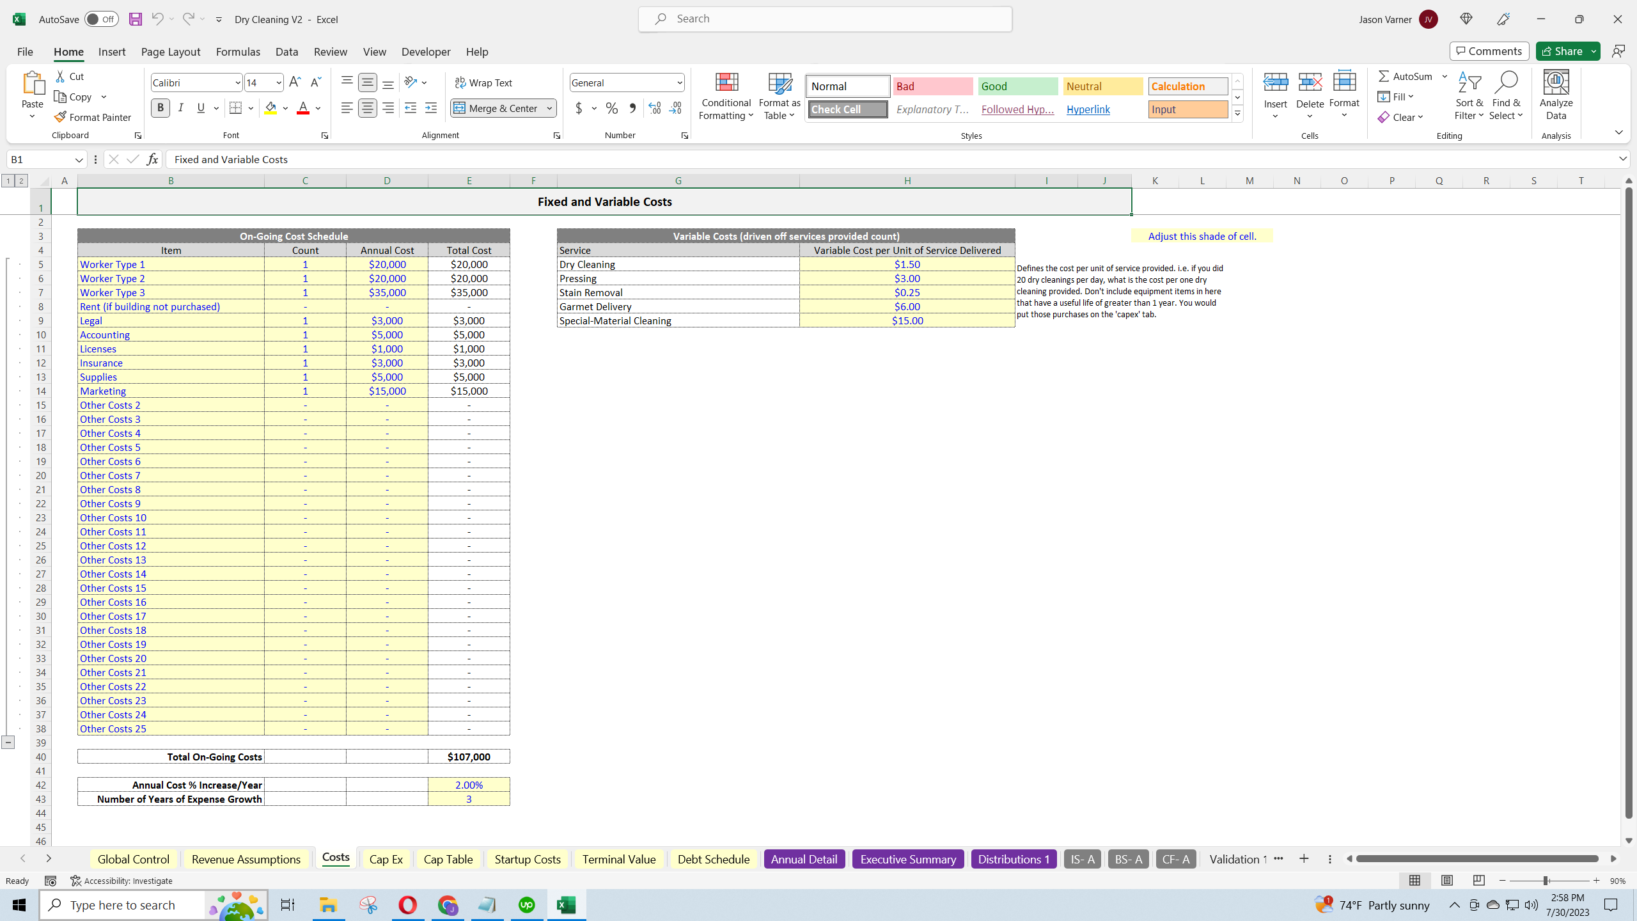Apply Percent Style to selection
Screen dimensions: 1637x921
tap(611, 108)
